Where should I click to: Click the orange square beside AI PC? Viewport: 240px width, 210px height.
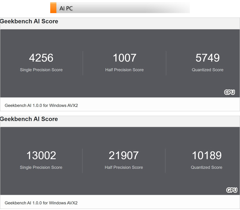click(53, 8)
